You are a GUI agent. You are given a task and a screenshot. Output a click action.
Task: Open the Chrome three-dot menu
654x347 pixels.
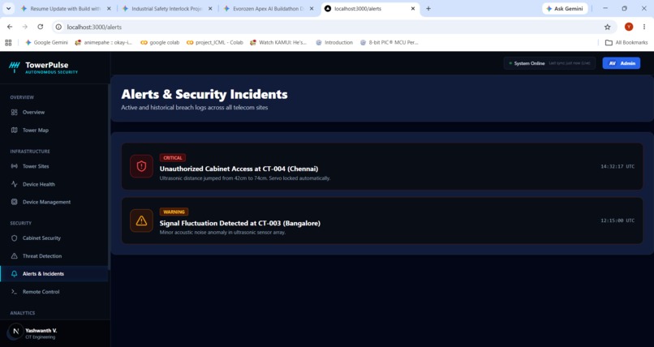644,27
